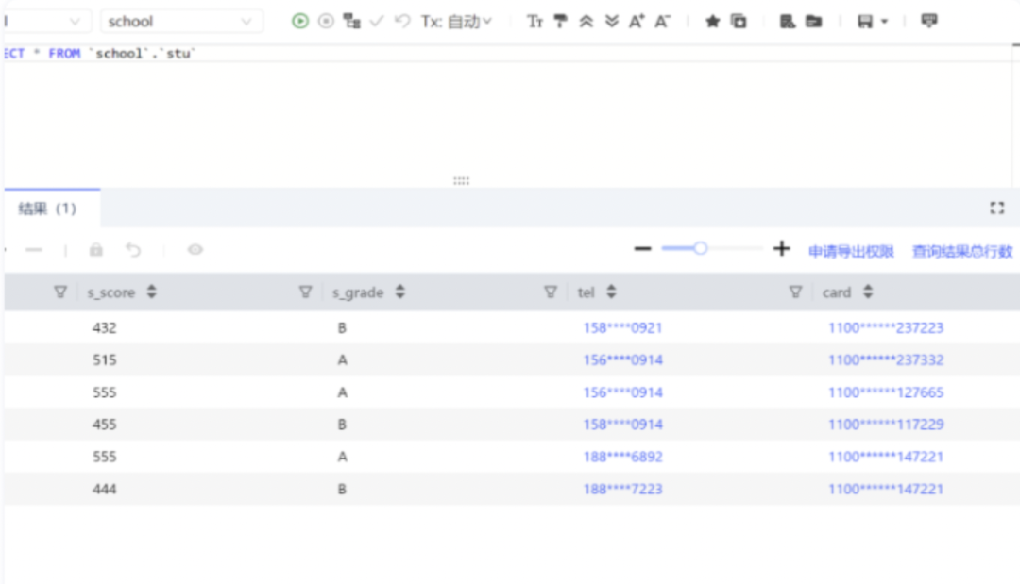Click masked card 1100******237332
The image size is (1020, 584).
885,359
